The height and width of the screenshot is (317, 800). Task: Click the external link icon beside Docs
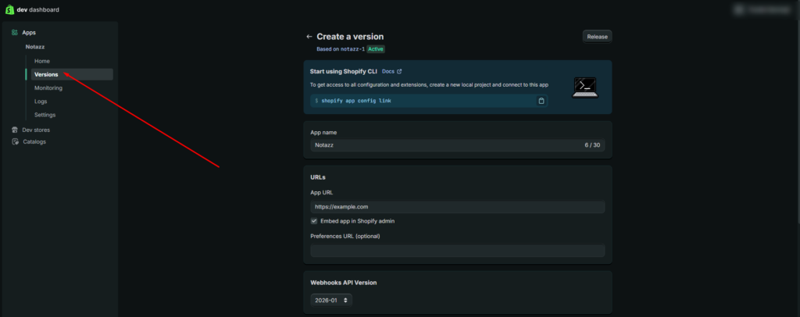[400, 71]
